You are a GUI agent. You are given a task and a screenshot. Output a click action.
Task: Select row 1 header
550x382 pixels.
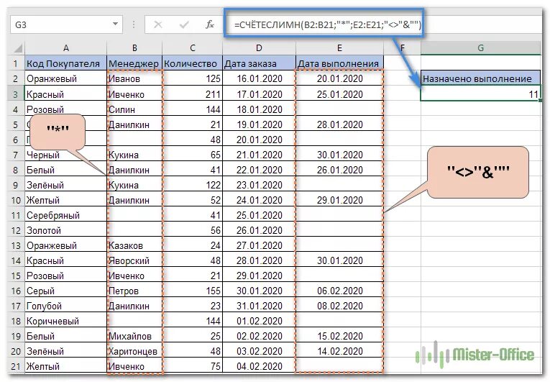point(16,63)
